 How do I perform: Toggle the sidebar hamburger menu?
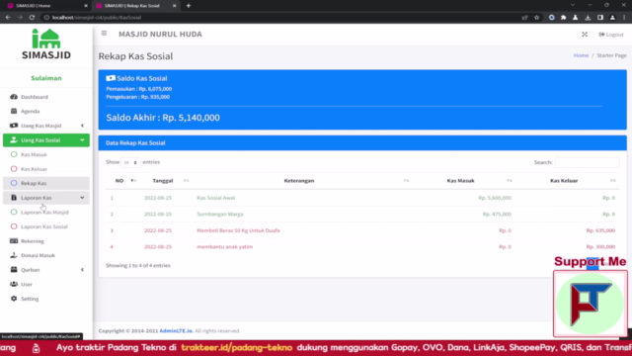[104, 34]
